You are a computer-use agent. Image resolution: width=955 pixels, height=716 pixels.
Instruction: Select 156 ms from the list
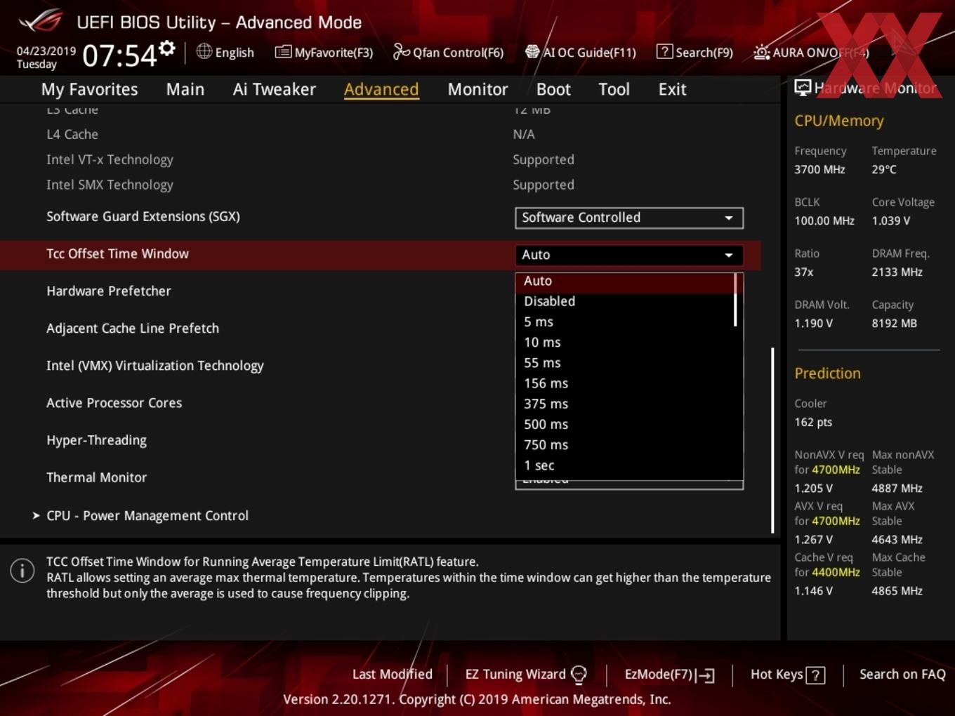[625, 383]
